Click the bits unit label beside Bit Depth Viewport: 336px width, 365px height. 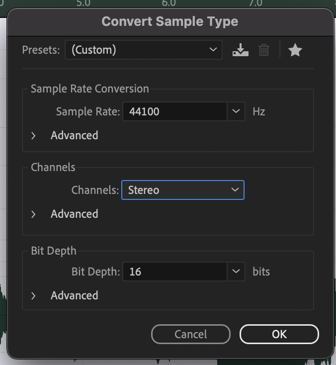point(261,272)
